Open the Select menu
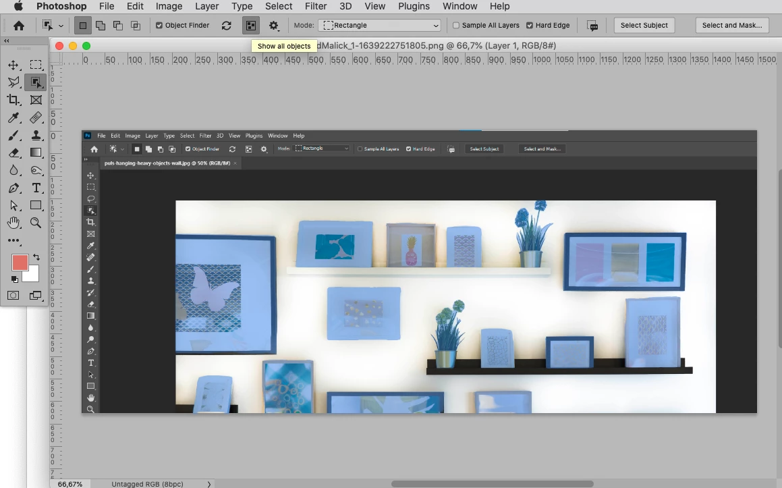The image size is (782, 488). [279, 7]
